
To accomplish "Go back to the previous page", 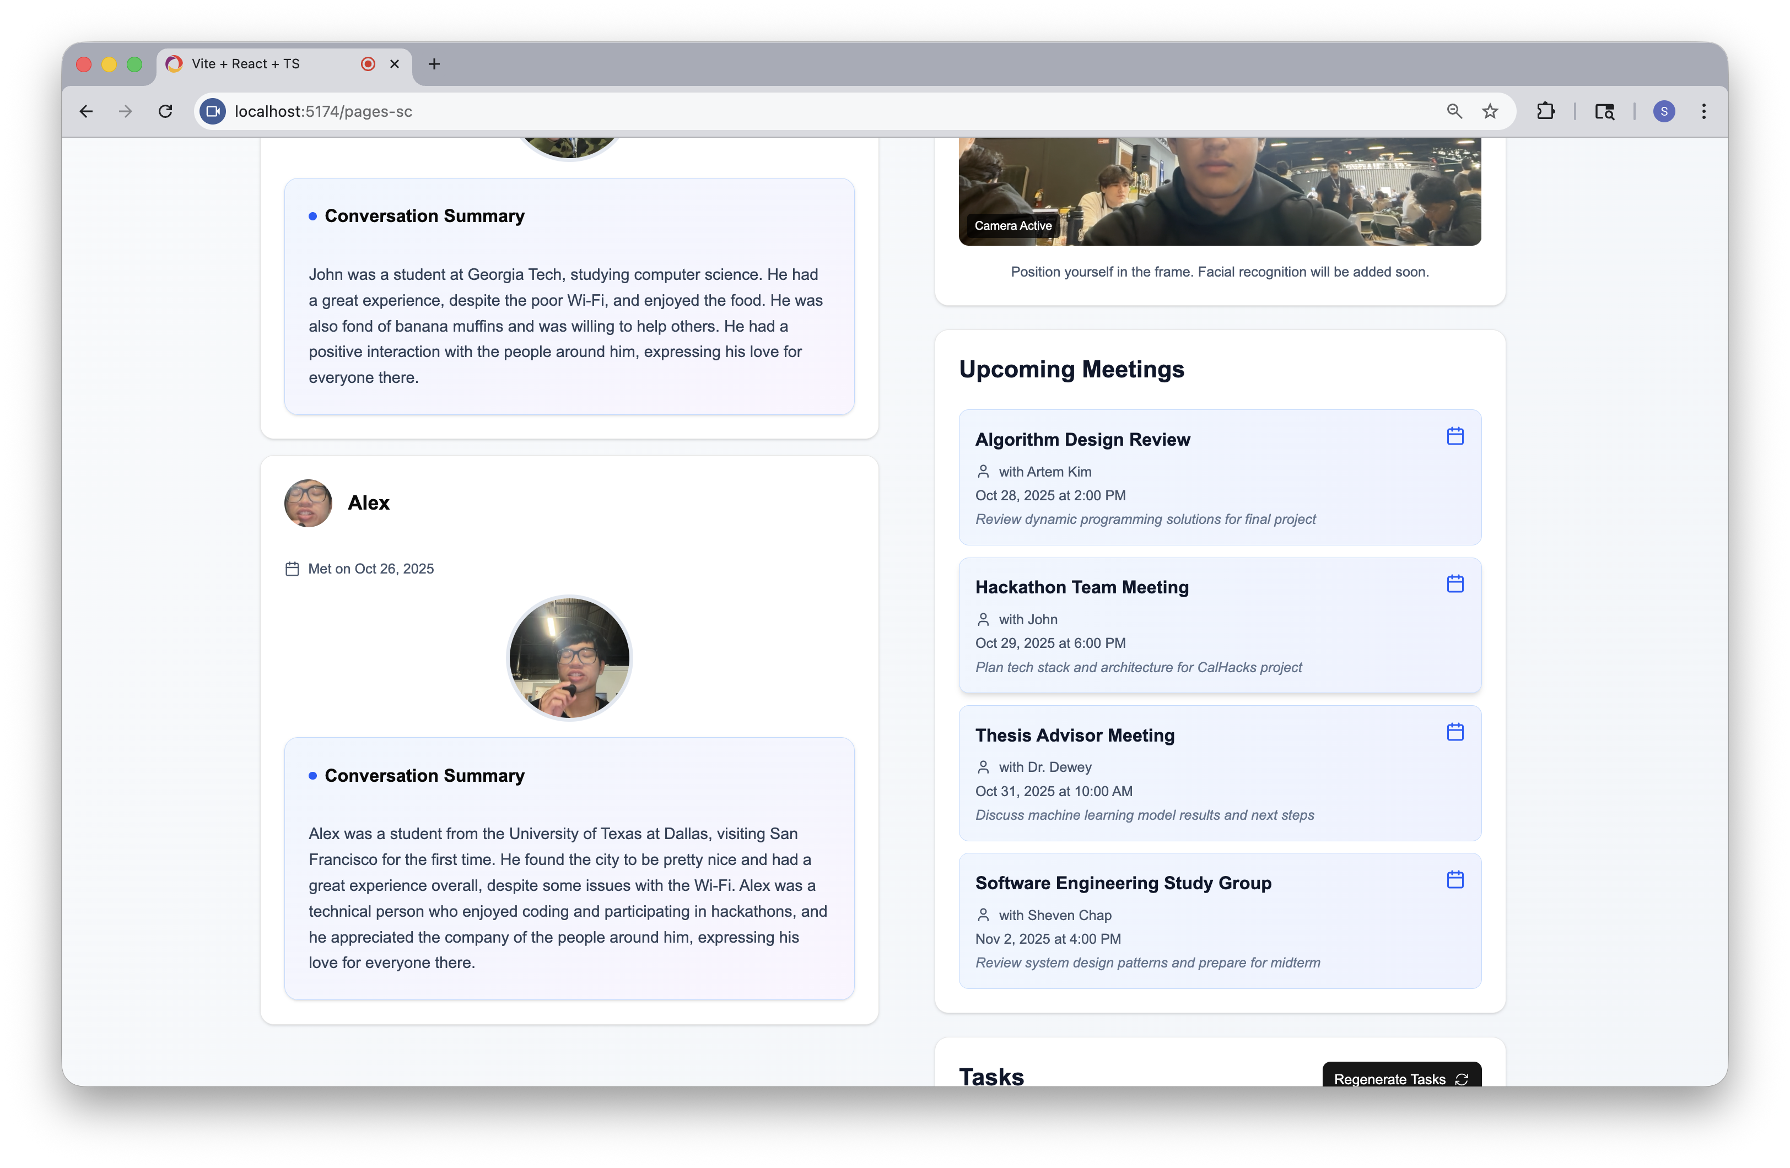I will pos(87,111).
